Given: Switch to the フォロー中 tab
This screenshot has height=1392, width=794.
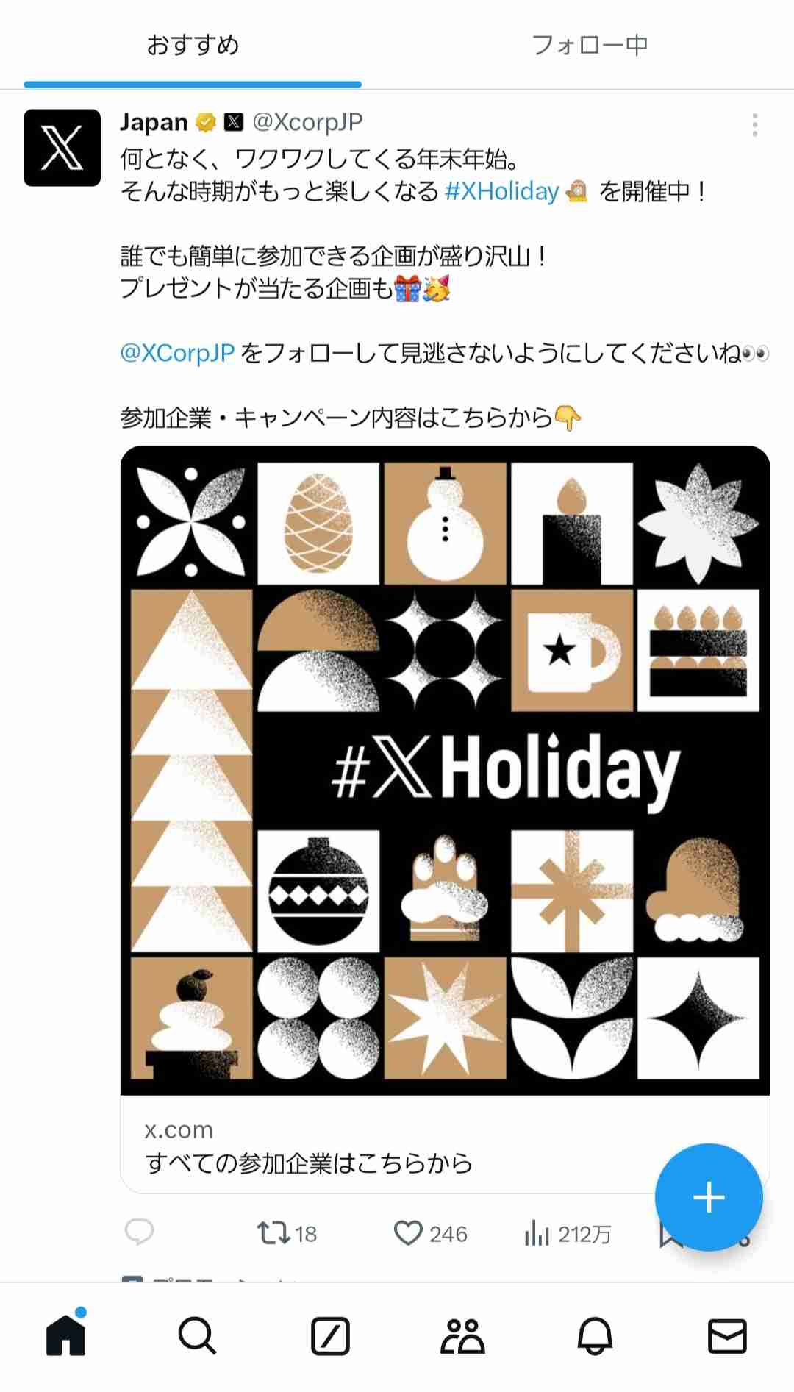Looking at the screenshot, I should [590, 45].
